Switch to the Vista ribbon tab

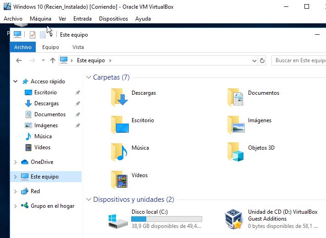click(x=78, y=47)
